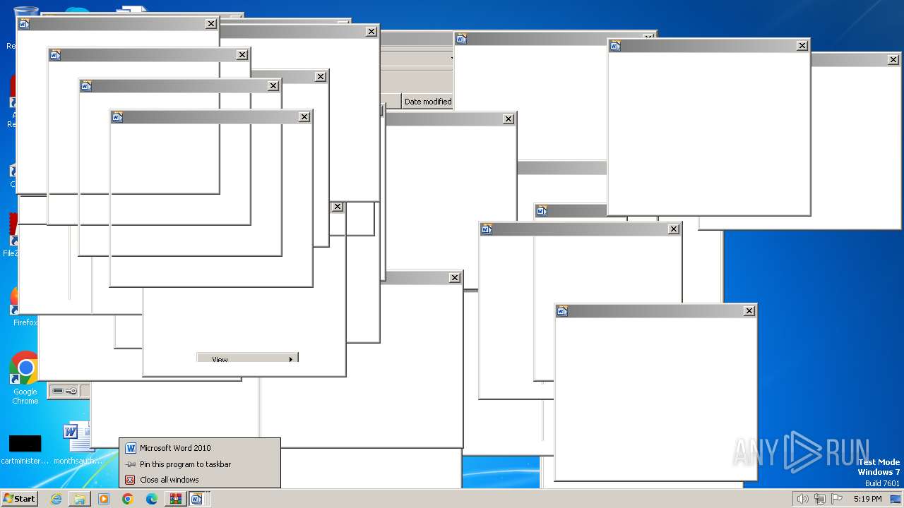Sort by the Date modified column header
The height and width of the screenshot is (508, 904).
click(427, 102)
